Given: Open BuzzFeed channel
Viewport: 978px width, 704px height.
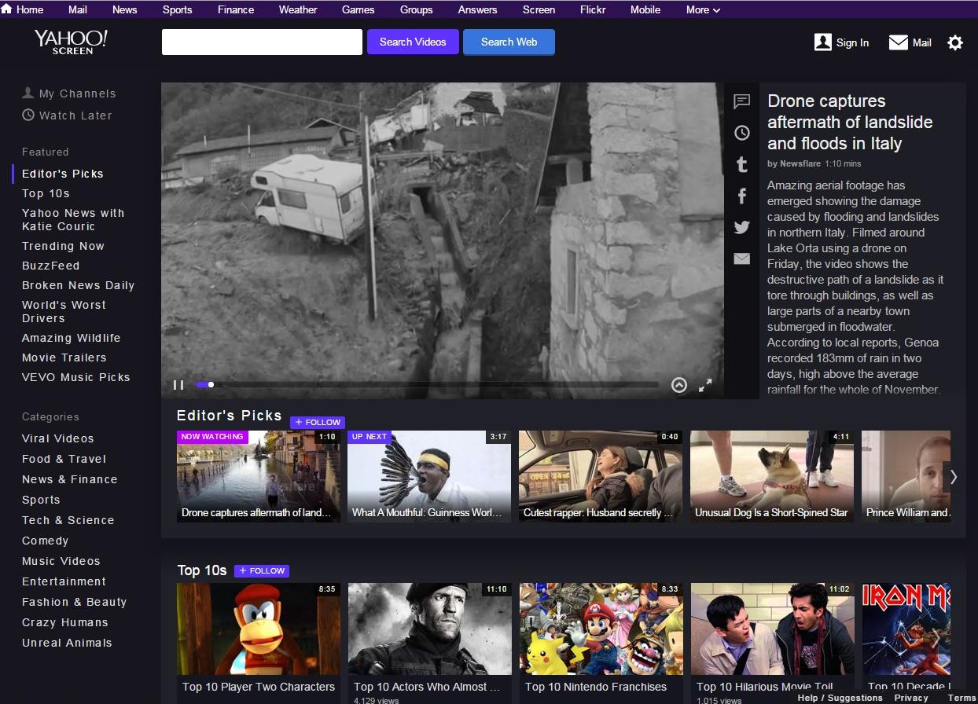Looking at the screenshot, I should tap(50, 266).
